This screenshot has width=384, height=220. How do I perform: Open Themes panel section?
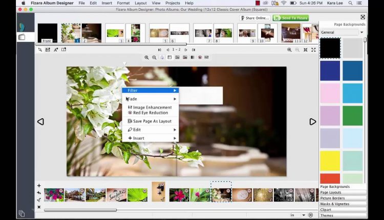343,215
